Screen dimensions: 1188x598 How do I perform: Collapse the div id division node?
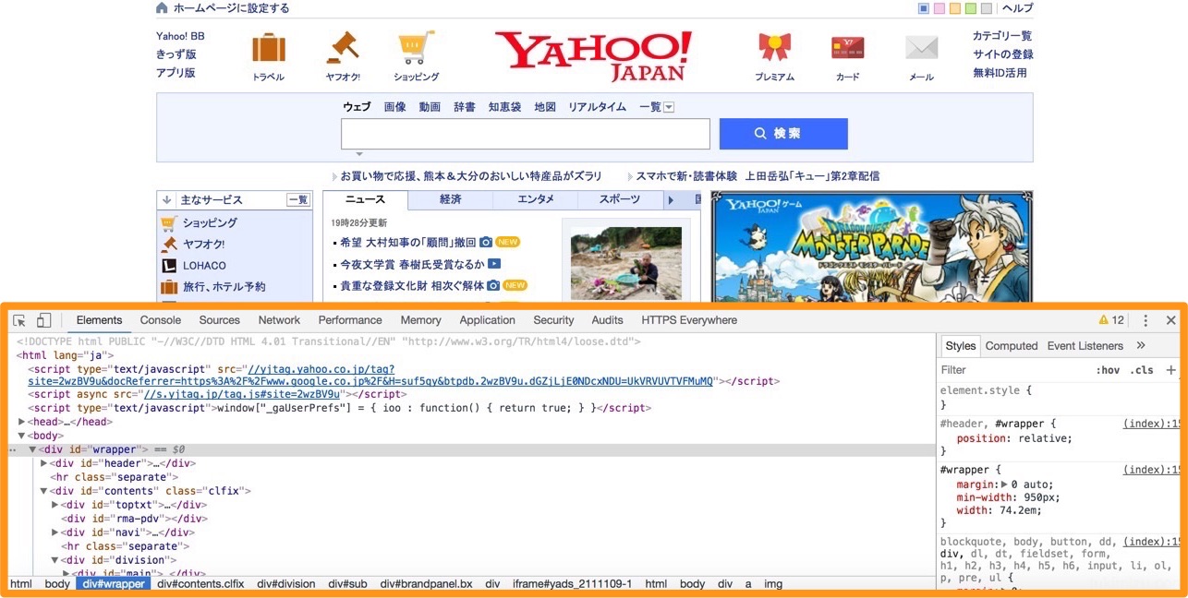pyautogui.click(x=55, y=560)
